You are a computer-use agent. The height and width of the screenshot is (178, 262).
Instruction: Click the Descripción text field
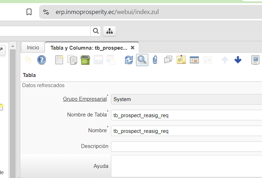pos(186,147)
